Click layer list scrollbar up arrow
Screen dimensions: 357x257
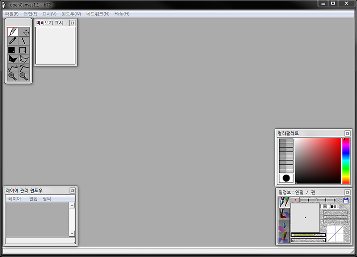72,205
